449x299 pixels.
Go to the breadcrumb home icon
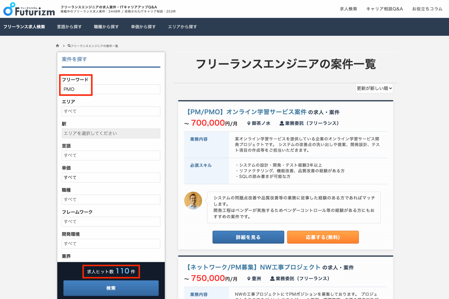pyautogui.click(x=57, y=46)
